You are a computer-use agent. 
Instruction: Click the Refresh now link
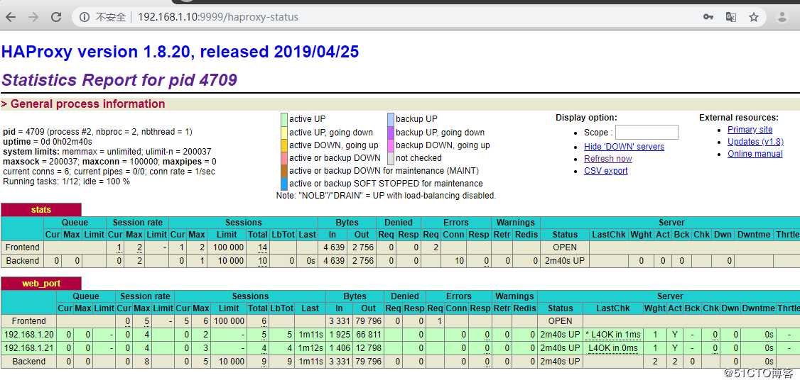pyautogui.click(x=607, y=159)
